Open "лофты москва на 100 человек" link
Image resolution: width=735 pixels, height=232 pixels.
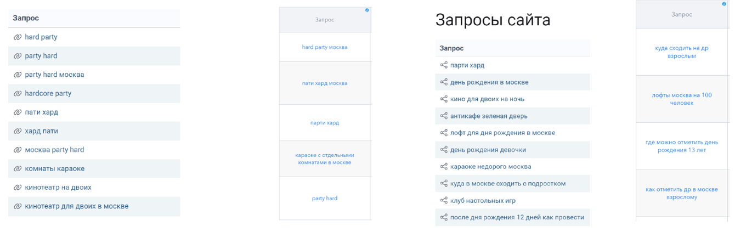(682, 99)
